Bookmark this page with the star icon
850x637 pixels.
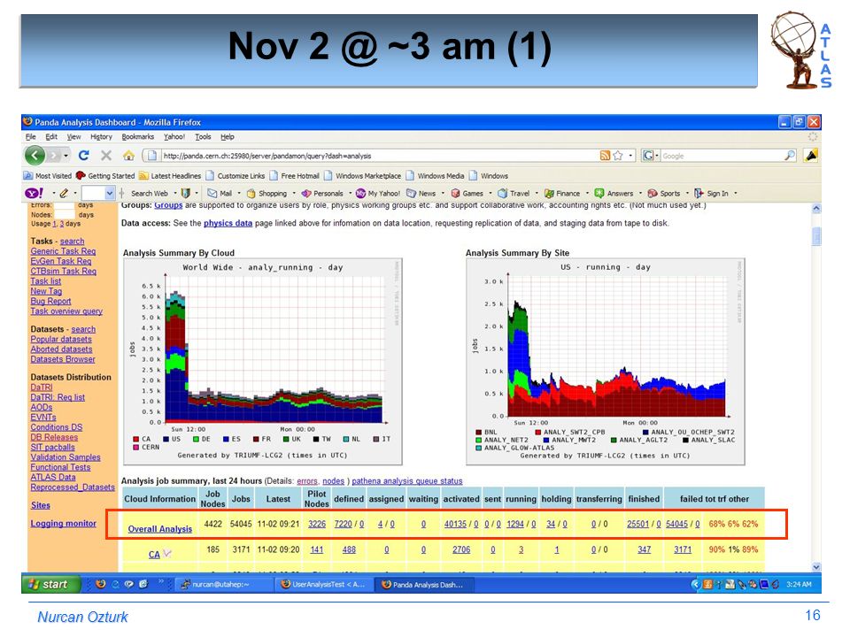(617, 156)
